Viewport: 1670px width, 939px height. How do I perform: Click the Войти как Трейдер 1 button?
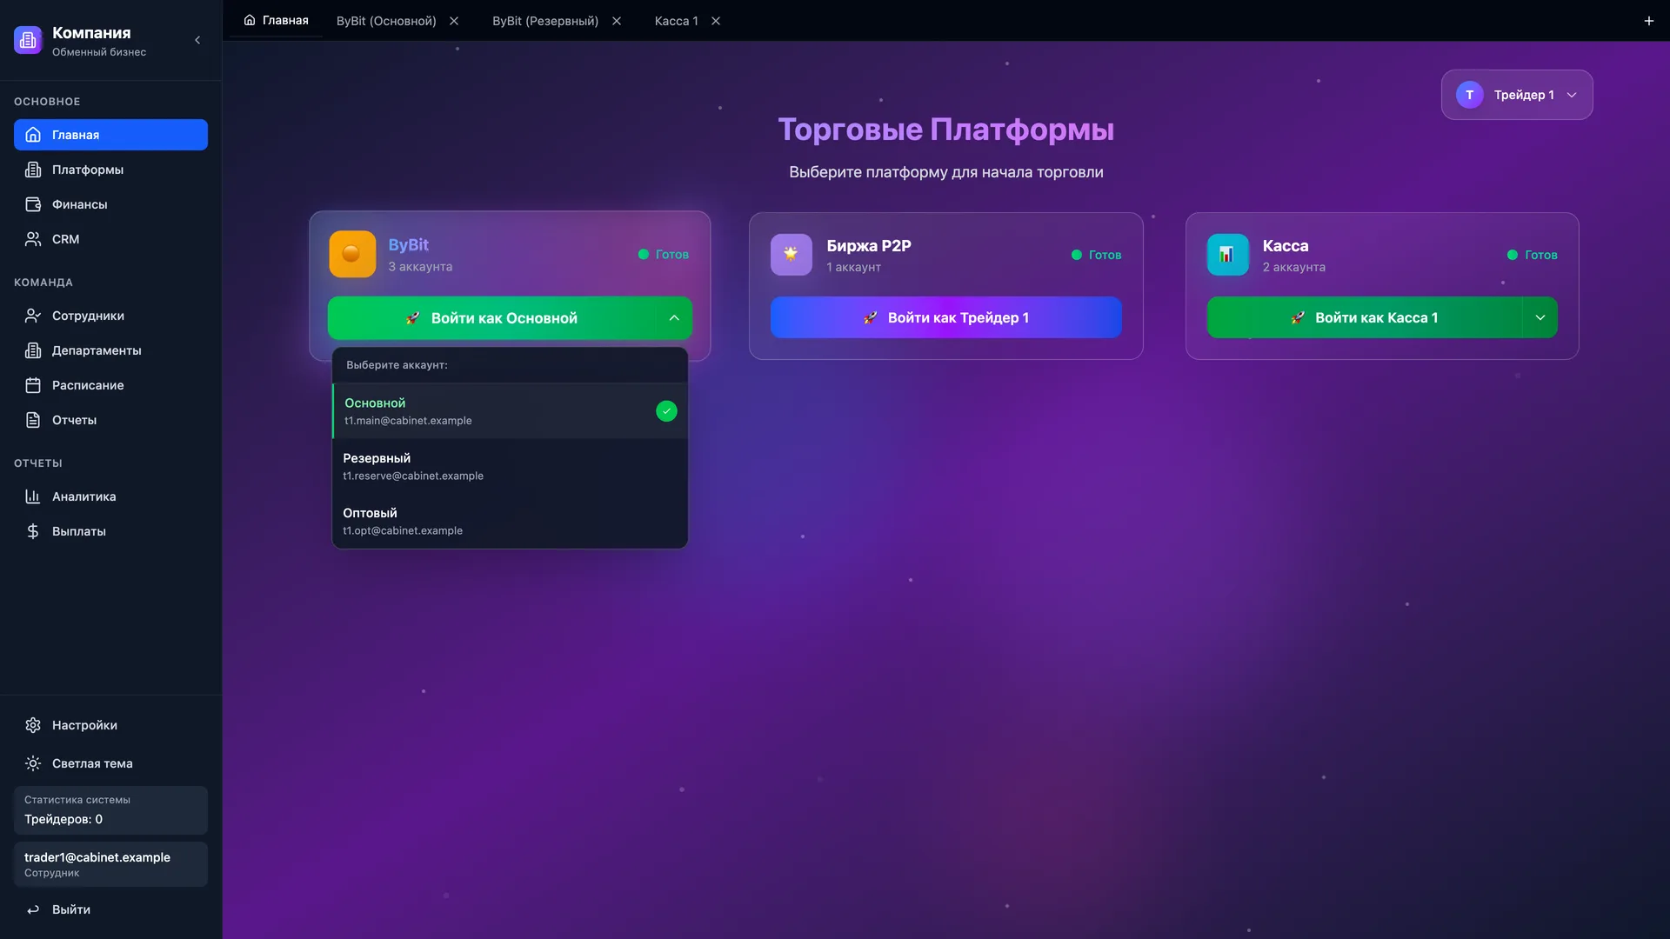tap(945, 317)
